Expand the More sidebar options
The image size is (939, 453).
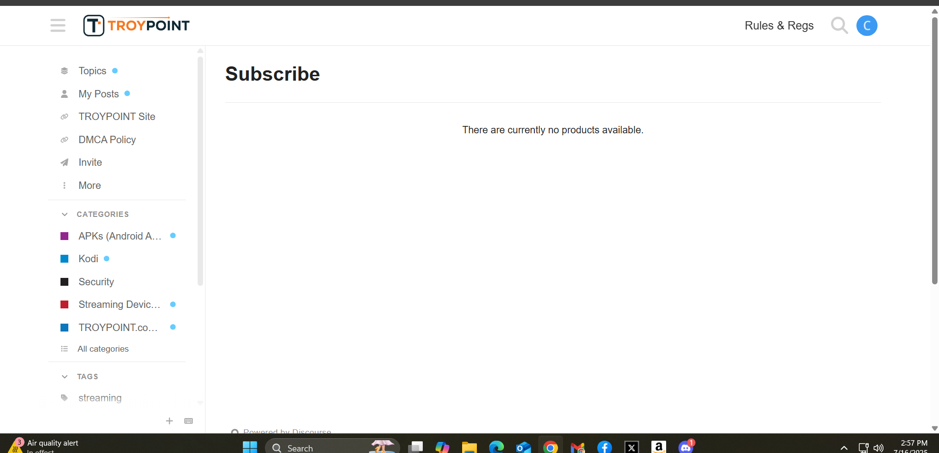point(89,185)
